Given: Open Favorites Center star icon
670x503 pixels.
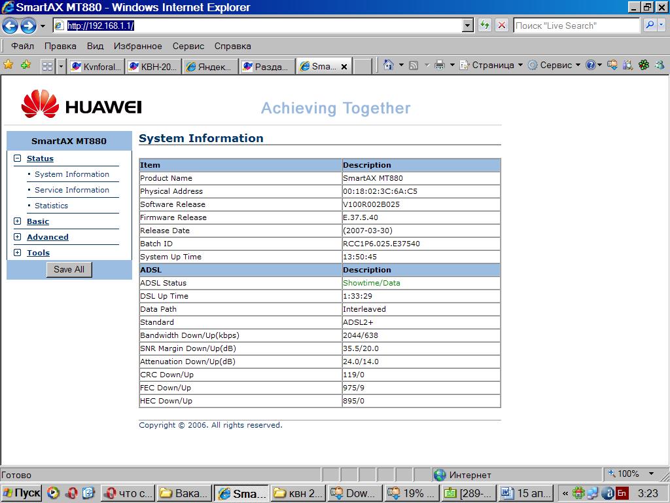Looking at the screenshot, I should [8, 65].
